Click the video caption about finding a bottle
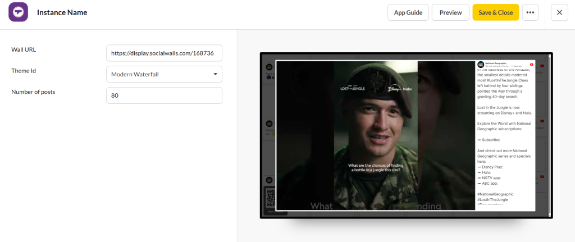Image resolution: width=575 pixels, height=242 pixels. pyautogui.click(x=374, y=168)
